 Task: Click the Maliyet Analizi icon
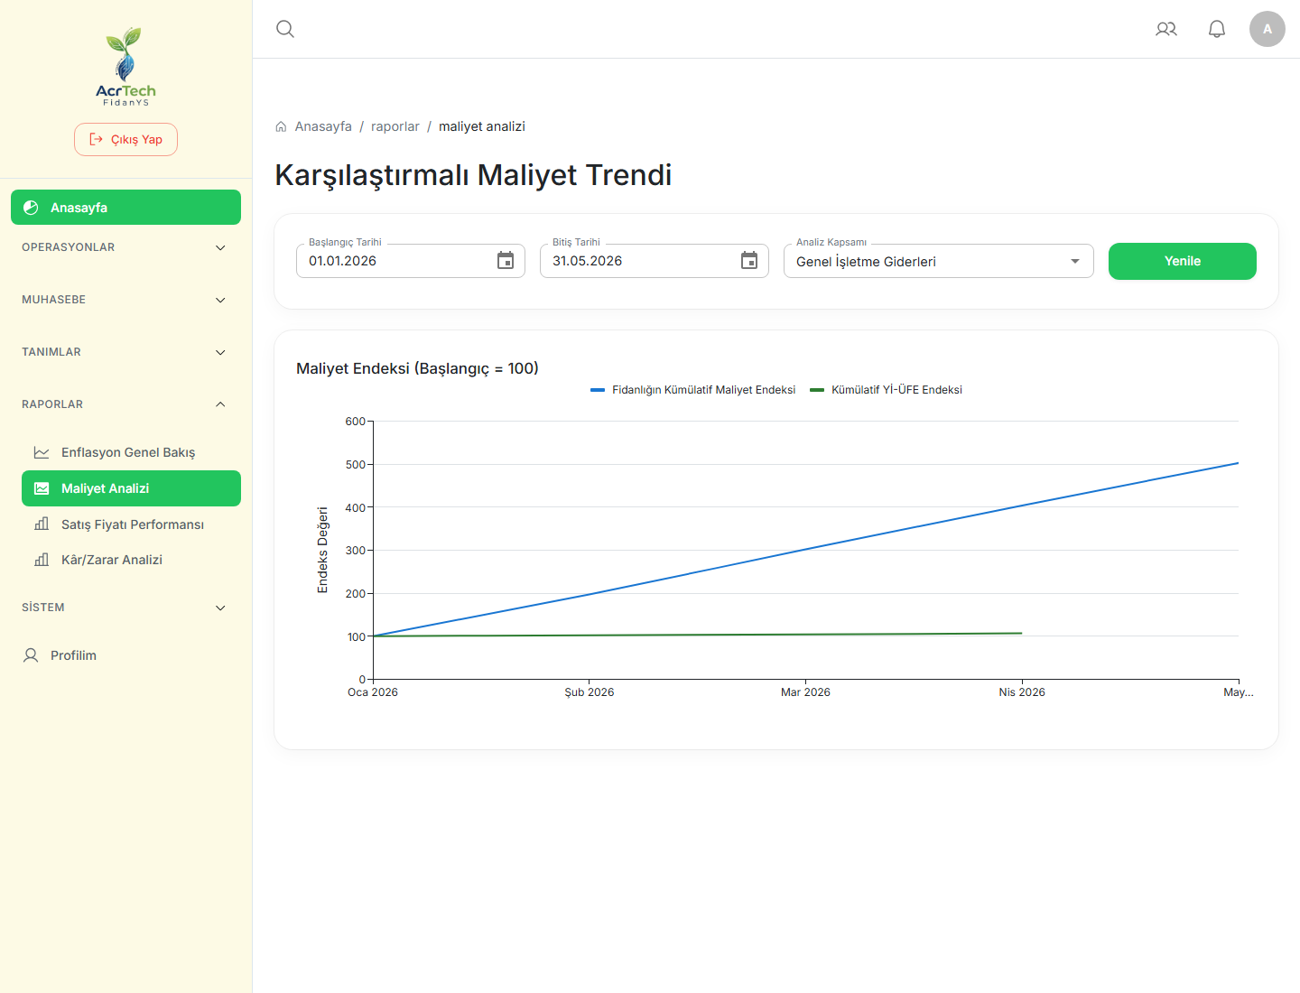42,488
